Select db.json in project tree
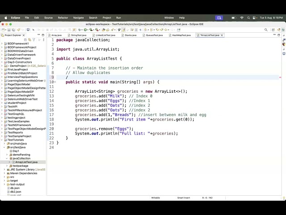 (15, 188)
